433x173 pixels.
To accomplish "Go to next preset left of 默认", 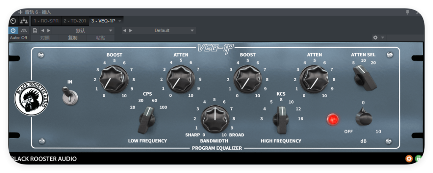I will coord(49,30).
